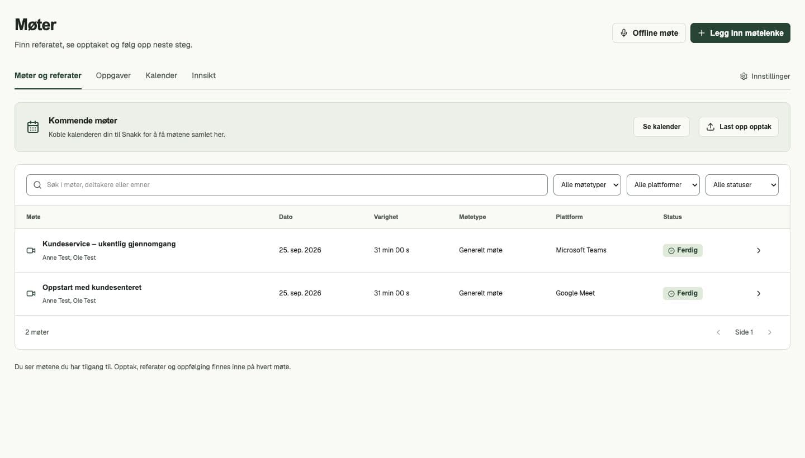
Task: Click the calendar icon beside Kommende møter
Action: (x=33, y=127)
